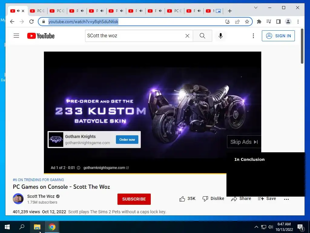Share the video

pos(241,198)
